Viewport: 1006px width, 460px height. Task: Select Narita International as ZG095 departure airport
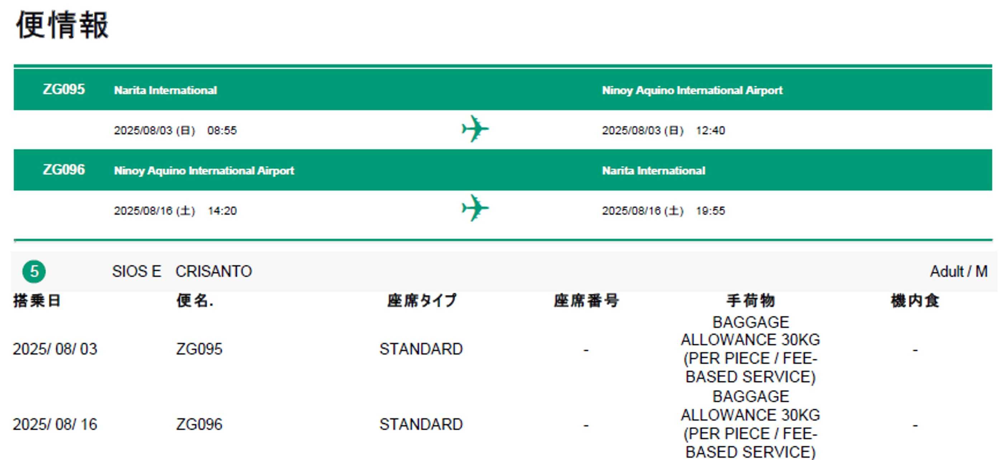click(165, 90)
